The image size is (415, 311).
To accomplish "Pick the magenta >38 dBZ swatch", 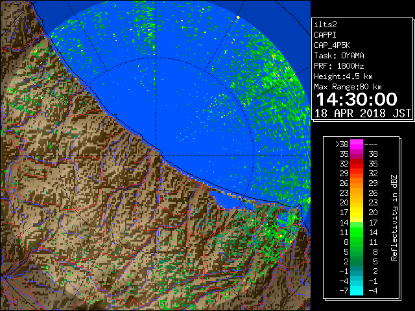I will click(357, 144).
